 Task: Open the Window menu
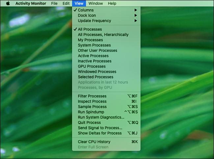point(96,3)
